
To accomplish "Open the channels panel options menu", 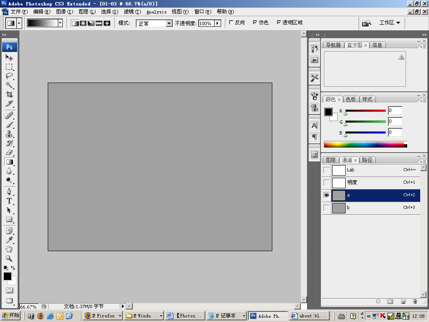I will [423, 161].
